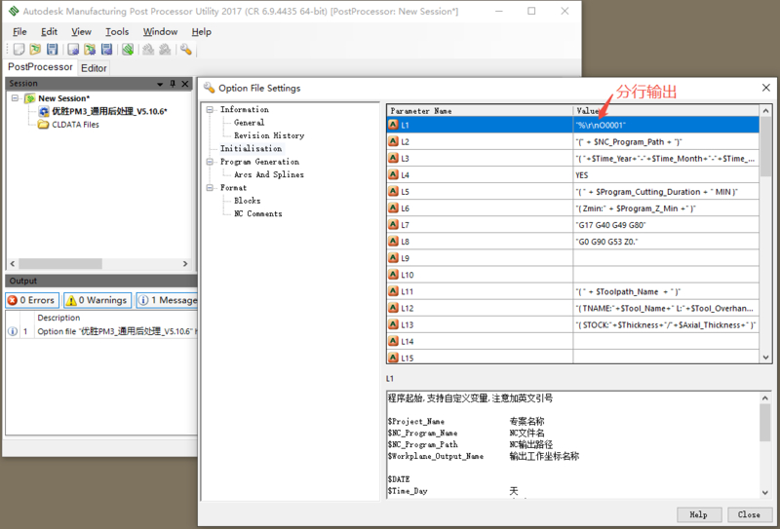The image size is (780, 529).
Task: Select the CLDATA Files folder
Action: pyautogui.click(x=74, y=125)
